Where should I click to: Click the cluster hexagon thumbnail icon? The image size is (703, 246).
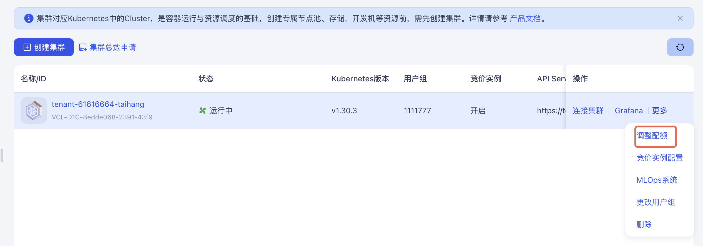point(34,111)
